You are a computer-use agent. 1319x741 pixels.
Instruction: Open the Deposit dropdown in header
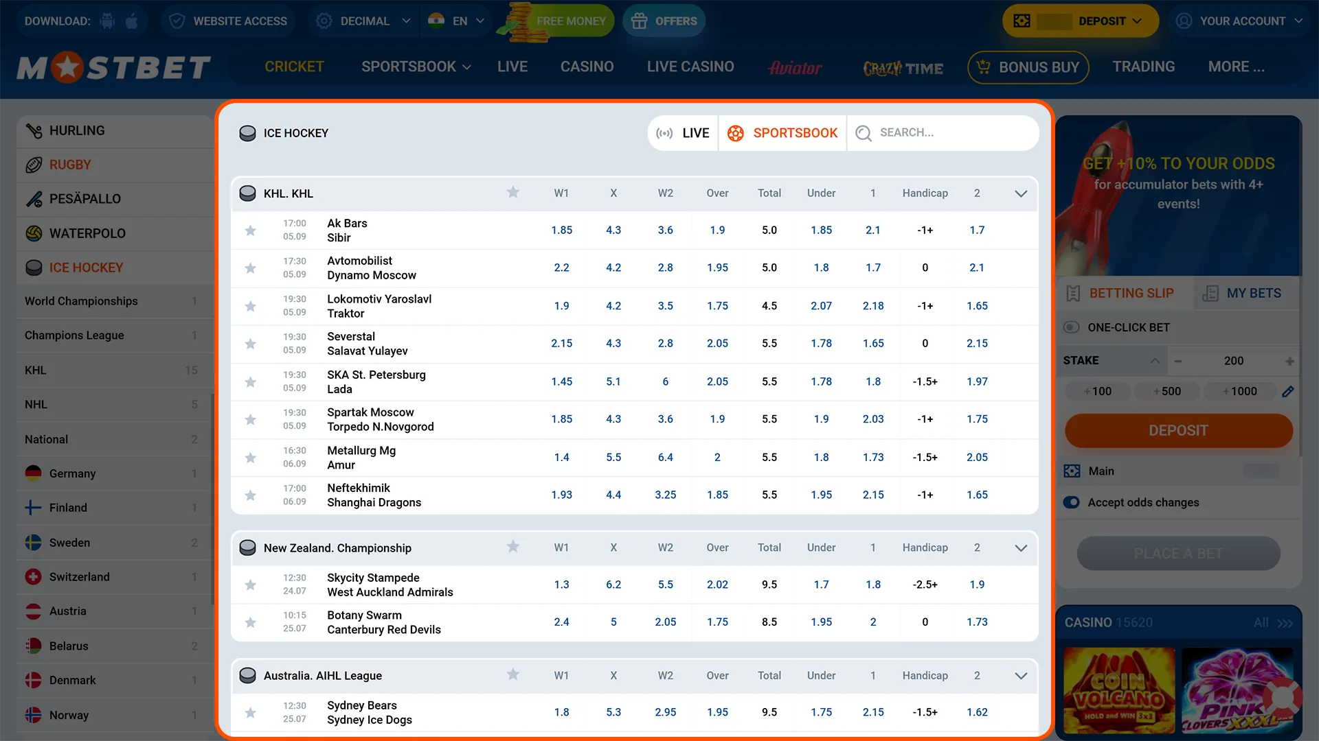point(1081,21)
